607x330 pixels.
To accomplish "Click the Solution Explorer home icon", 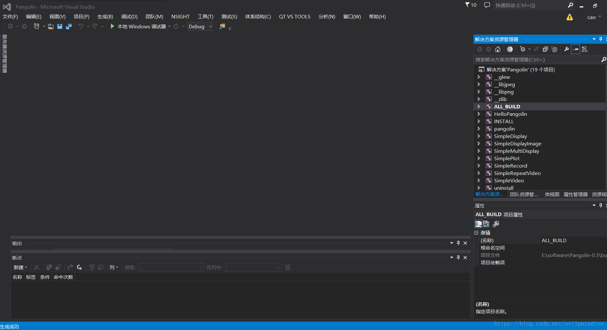I will [498, 49].
